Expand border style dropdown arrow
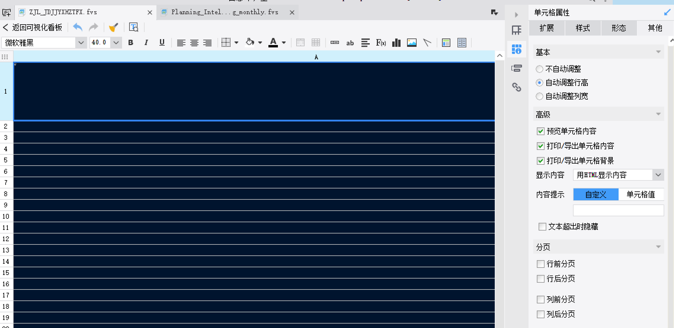The image size is (674, 328). 236,43
